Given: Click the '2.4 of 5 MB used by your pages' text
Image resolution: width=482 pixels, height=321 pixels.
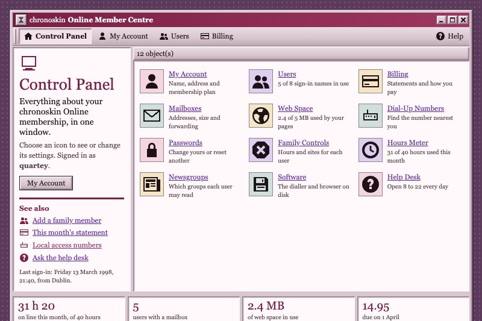Looking at the screenshot, I should (x=311, y=122).
